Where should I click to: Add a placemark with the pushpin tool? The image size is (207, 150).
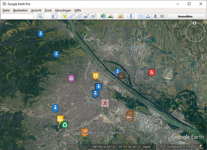click(x=65, y=16)
